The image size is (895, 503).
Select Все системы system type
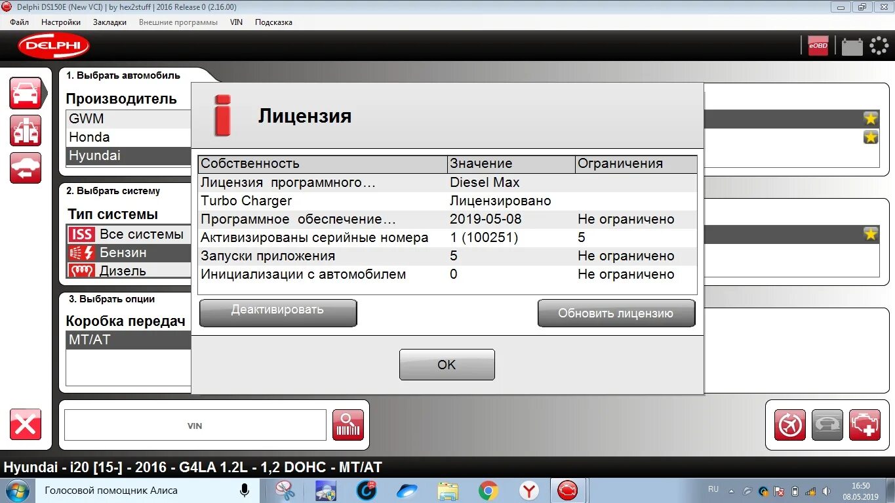pos(129,234)
